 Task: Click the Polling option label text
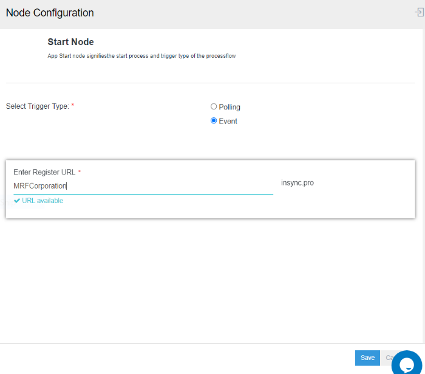pyautogui.click(x=229, y=107)
